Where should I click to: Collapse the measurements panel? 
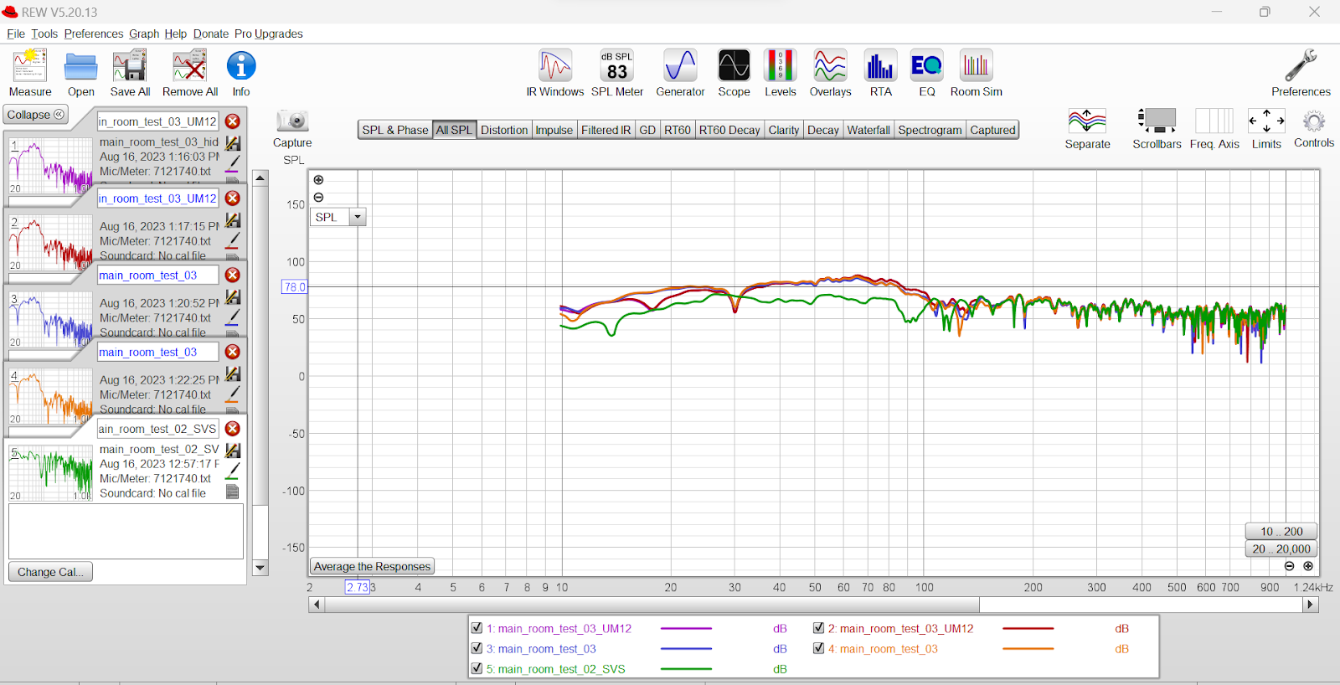[x=36, y=115]
